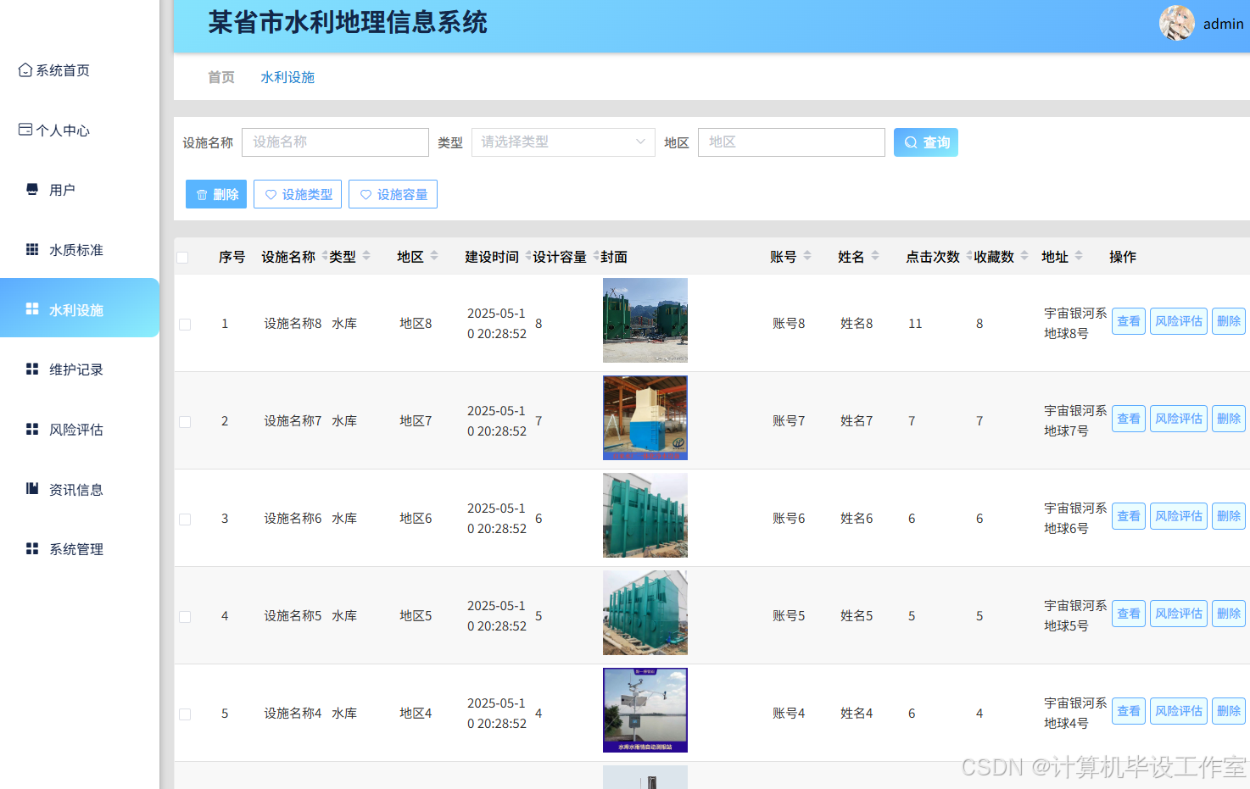1250x789 pixels.
Task: Sort by 姓名 column arrows
Action: pos(875,256)
